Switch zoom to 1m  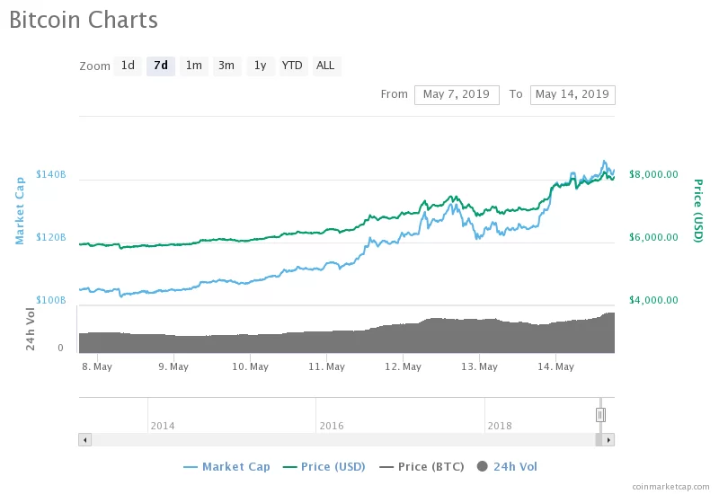point(193,66)
